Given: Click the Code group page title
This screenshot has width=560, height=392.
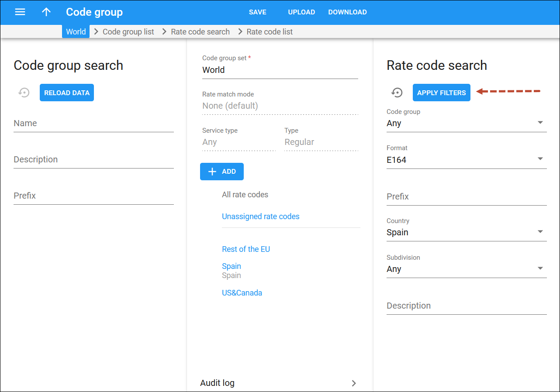Looking at the screenshot, I should (x=94, y=12).
